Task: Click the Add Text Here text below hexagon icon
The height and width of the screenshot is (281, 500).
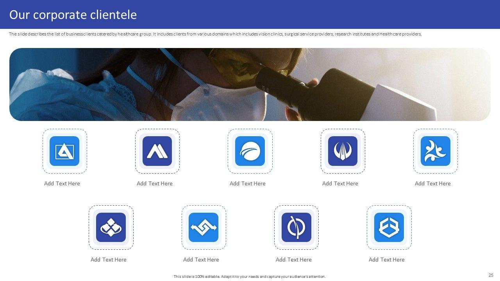Action: point(387,259)
